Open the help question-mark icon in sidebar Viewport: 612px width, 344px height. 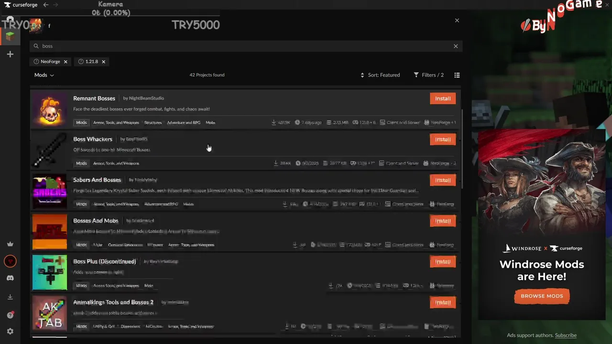click(10, 315)
